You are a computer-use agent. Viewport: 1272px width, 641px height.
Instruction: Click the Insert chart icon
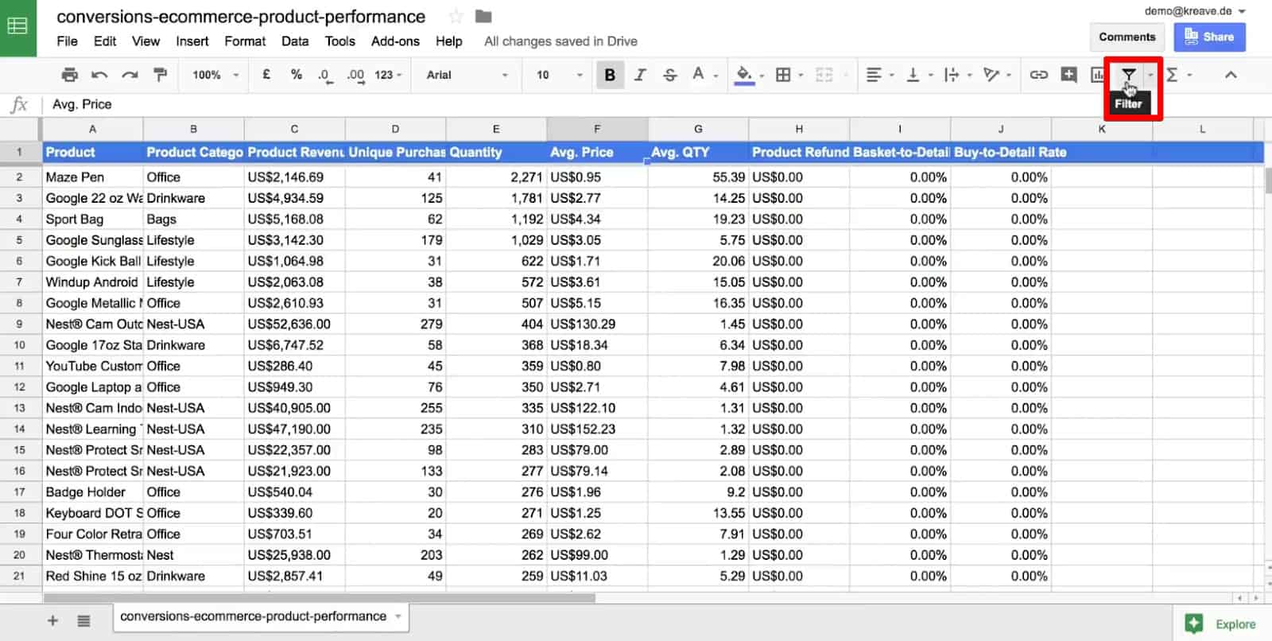pyautogui.click(x=1098, y=75)
